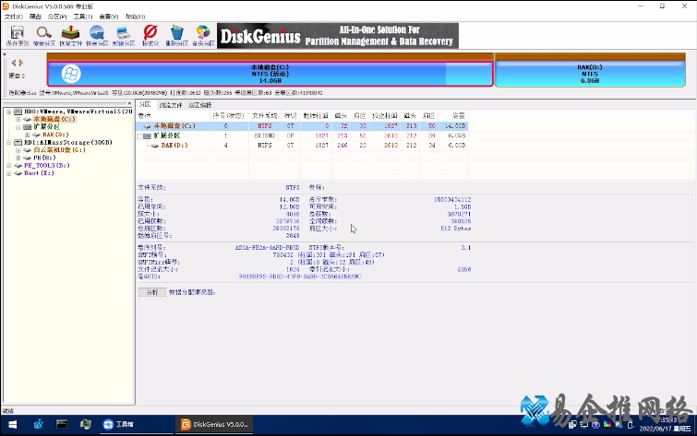Expand the 白云装机U盘(G:) tree node

(18, 150)
